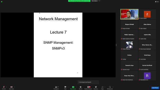Click muted mic icon on Rispan Afrialdi tile
Image resolution: width=160 pixels, height=90 pixels.
[121, 28]
